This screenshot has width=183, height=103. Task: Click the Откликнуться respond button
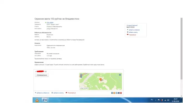pos(42,75)
